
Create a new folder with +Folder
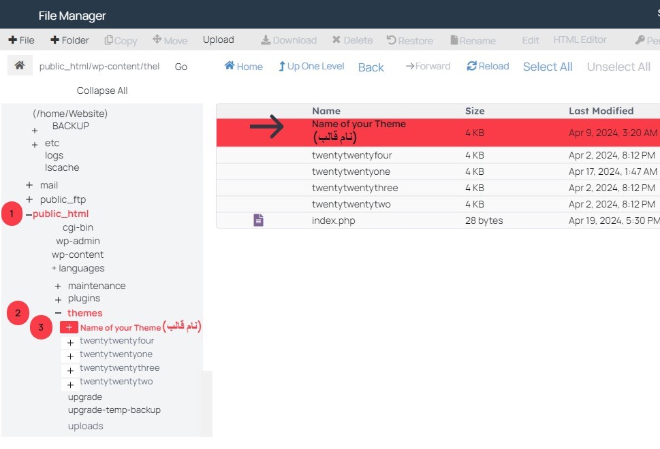(69, 40)
